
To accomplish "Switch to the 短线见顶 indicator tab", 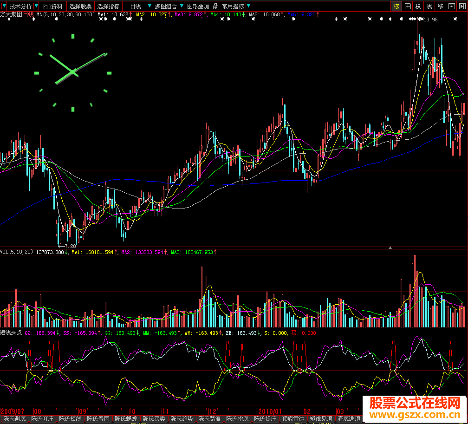I will pos(321,419).
